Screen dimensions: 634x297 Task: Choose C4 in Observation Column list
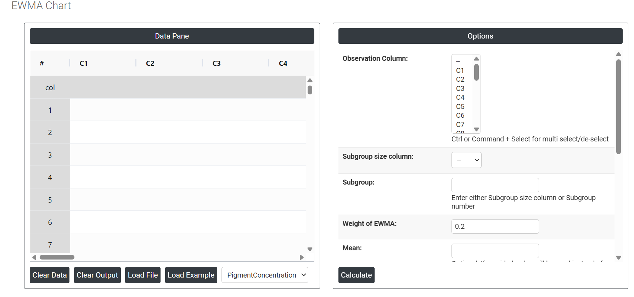point(460,98)
